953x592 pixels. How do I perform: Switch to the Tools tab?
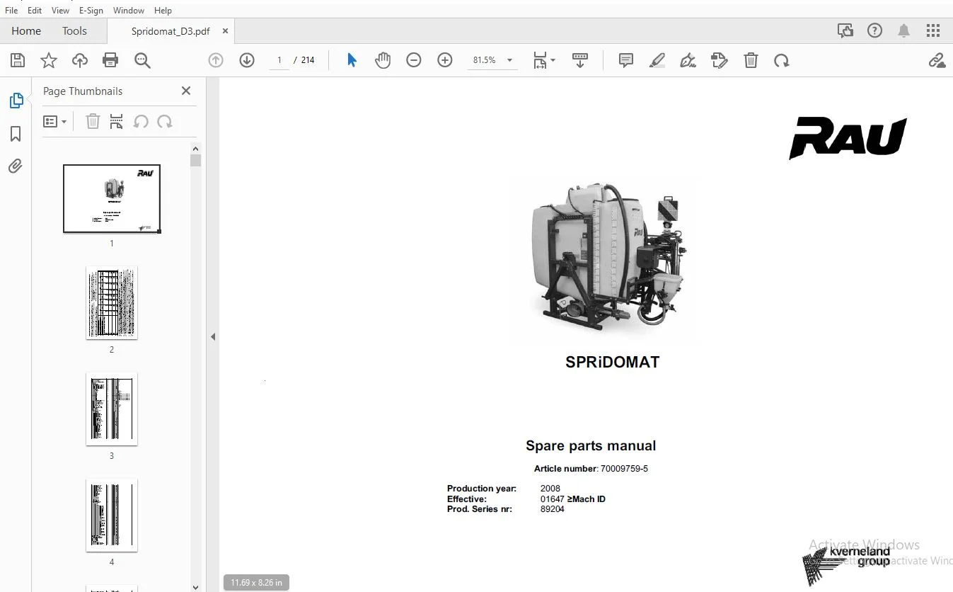pyautogui.click(x=74, y=31)
